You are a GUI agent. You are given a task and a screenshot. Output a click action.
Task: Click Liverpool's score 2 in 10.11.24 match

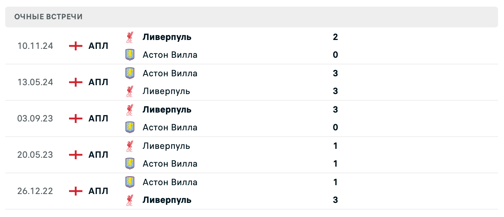coord(336,37)
